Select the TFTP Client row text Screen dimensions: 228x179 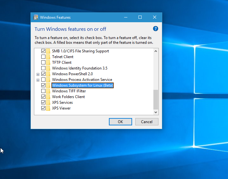click(x=62, y=63)
